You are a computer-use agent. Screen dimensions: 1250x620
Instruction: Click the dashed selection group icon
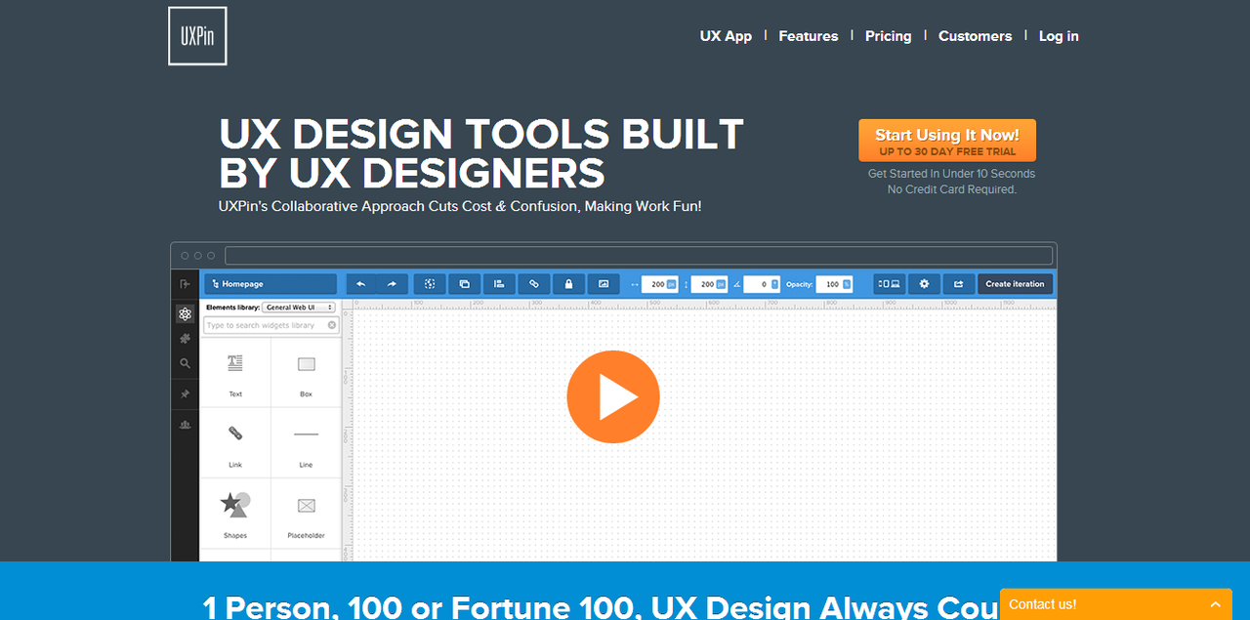[x=430, y=284]
